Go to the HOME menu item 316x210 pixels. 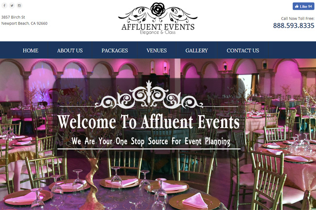(x=31, y=51)
